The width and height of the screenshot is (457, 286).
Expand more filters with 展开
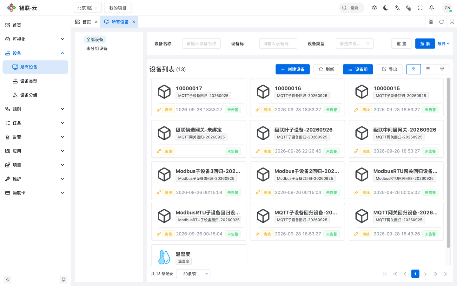coord(444,44)
